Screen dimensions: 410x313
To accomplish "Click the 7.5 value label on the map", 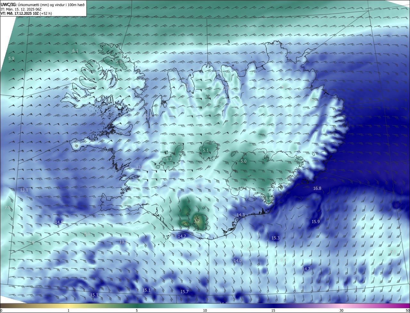I will click(x=7, y=208).
